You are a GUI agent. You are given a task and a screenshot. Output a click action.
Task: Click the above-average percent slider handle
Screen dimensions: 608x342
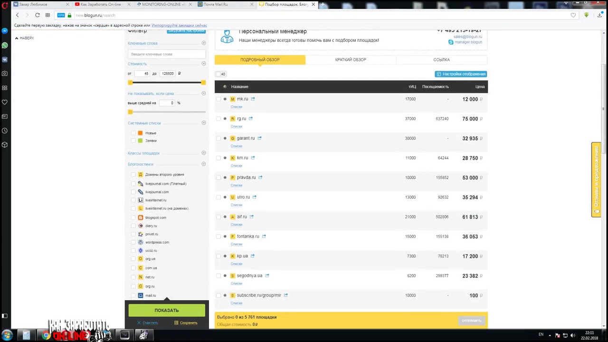(x=130, y=112)
